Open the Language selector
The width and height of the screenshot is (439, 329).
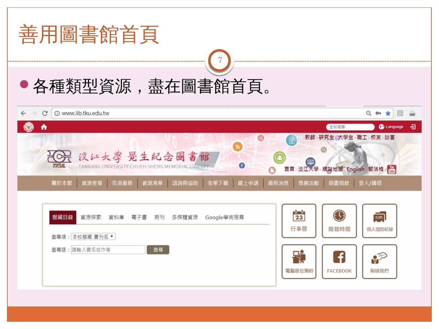pos(391,127)
